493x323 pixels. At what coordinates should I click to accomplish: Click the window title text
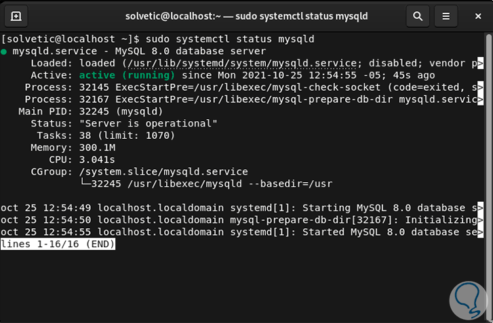[x=245, y=15]
